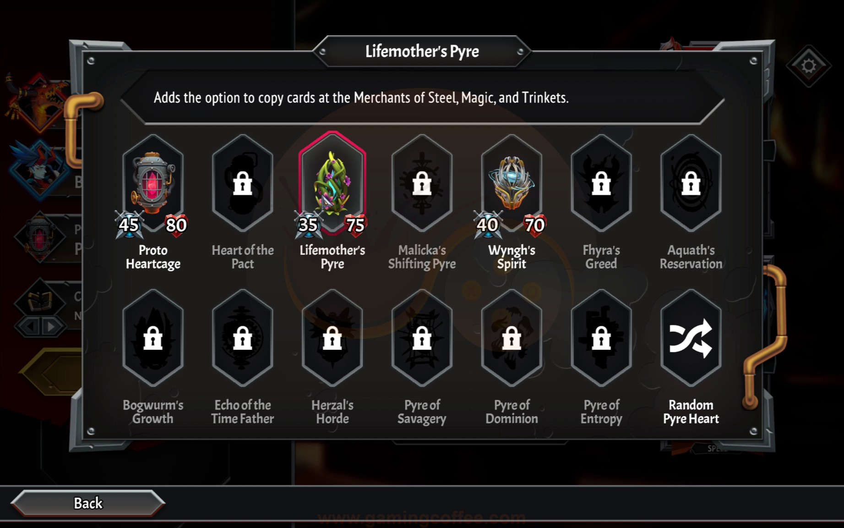Go back using the Back button
Image resolution: width=844 pixels, height=528 pixels.
[x=87, y=503]
